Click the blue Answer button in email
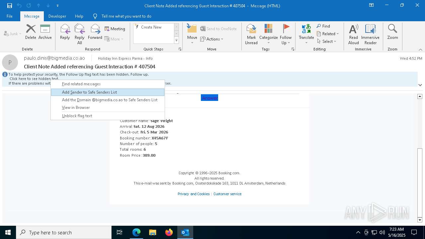The height and width of the screenshot is (239, 425). tap(210, 98)
